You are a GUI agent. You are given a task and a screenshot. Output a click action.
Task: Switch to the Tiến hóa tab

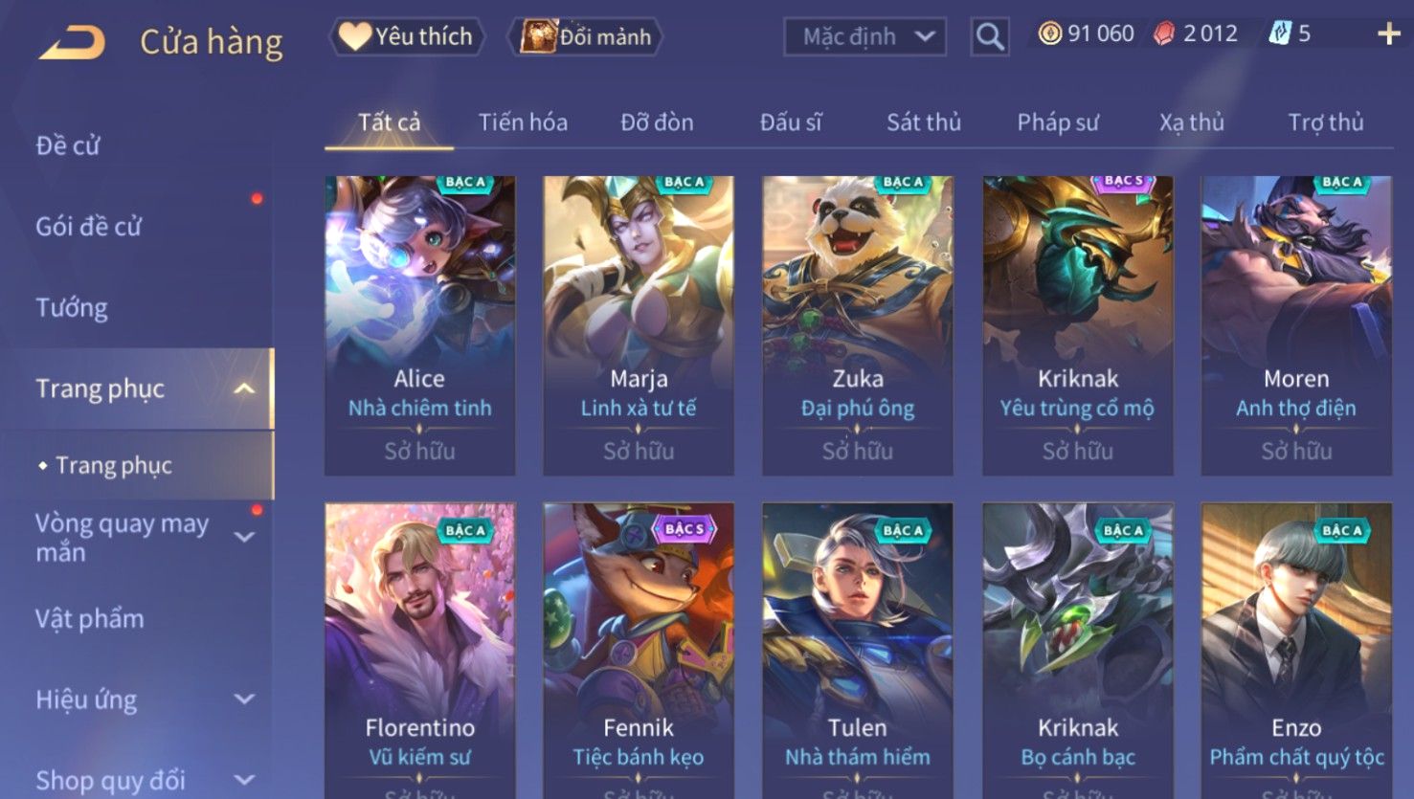[523, 122]
